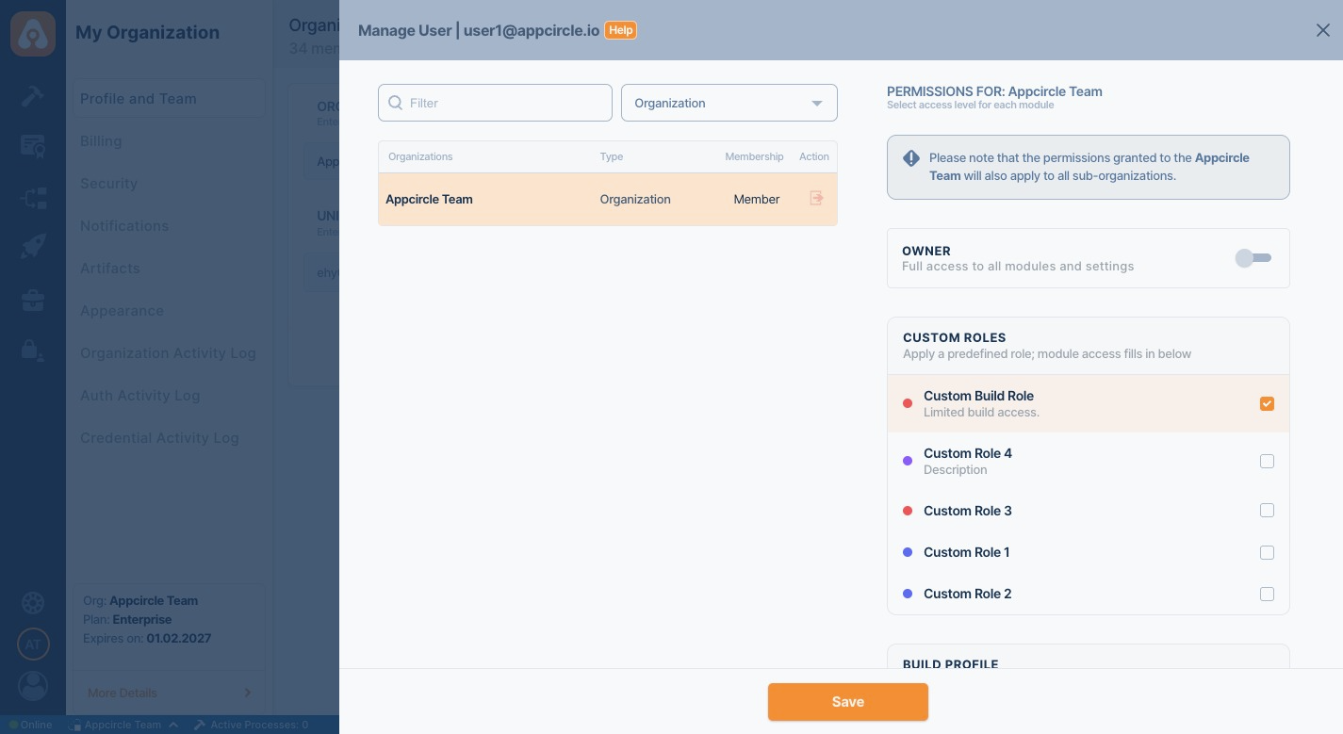Open the user account profile icon
The width and height of the screenshot is (1343, 734).
pyautogui.click(x=33, y=686)
